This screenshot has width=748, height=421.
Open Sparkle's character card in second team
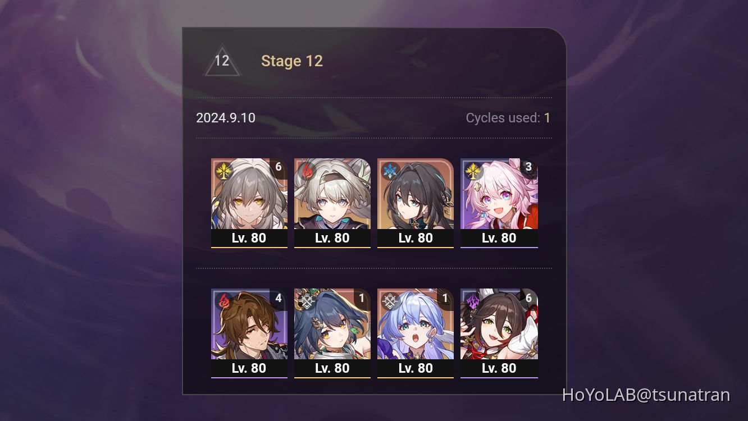pos(499,333)
